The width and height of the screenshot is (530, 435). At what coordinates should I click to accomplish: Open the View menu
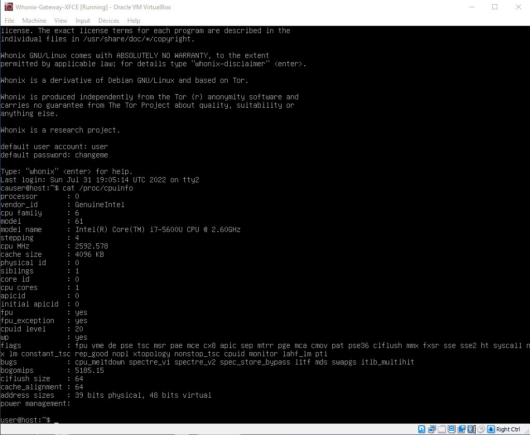point(61,21)
